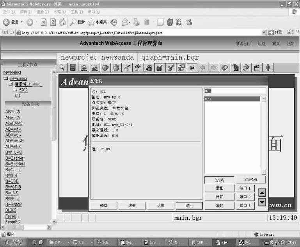Click the browser Back button
Viewport: 300px width, 247px height.
click(11, 22)
